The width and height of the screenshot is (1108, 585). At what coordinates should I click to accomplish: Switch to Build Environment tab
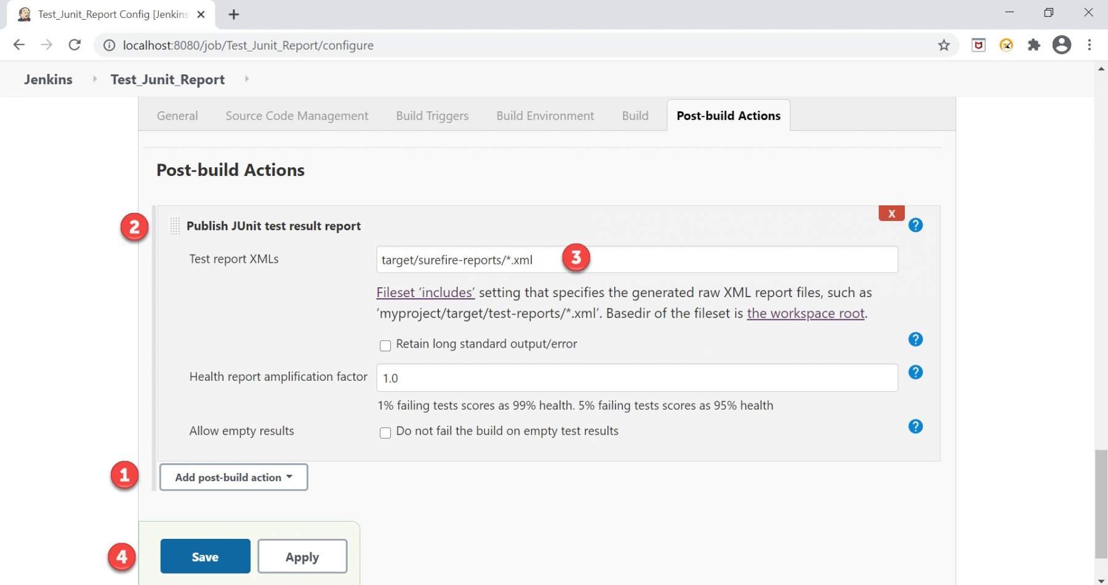[x=545, y=116]
